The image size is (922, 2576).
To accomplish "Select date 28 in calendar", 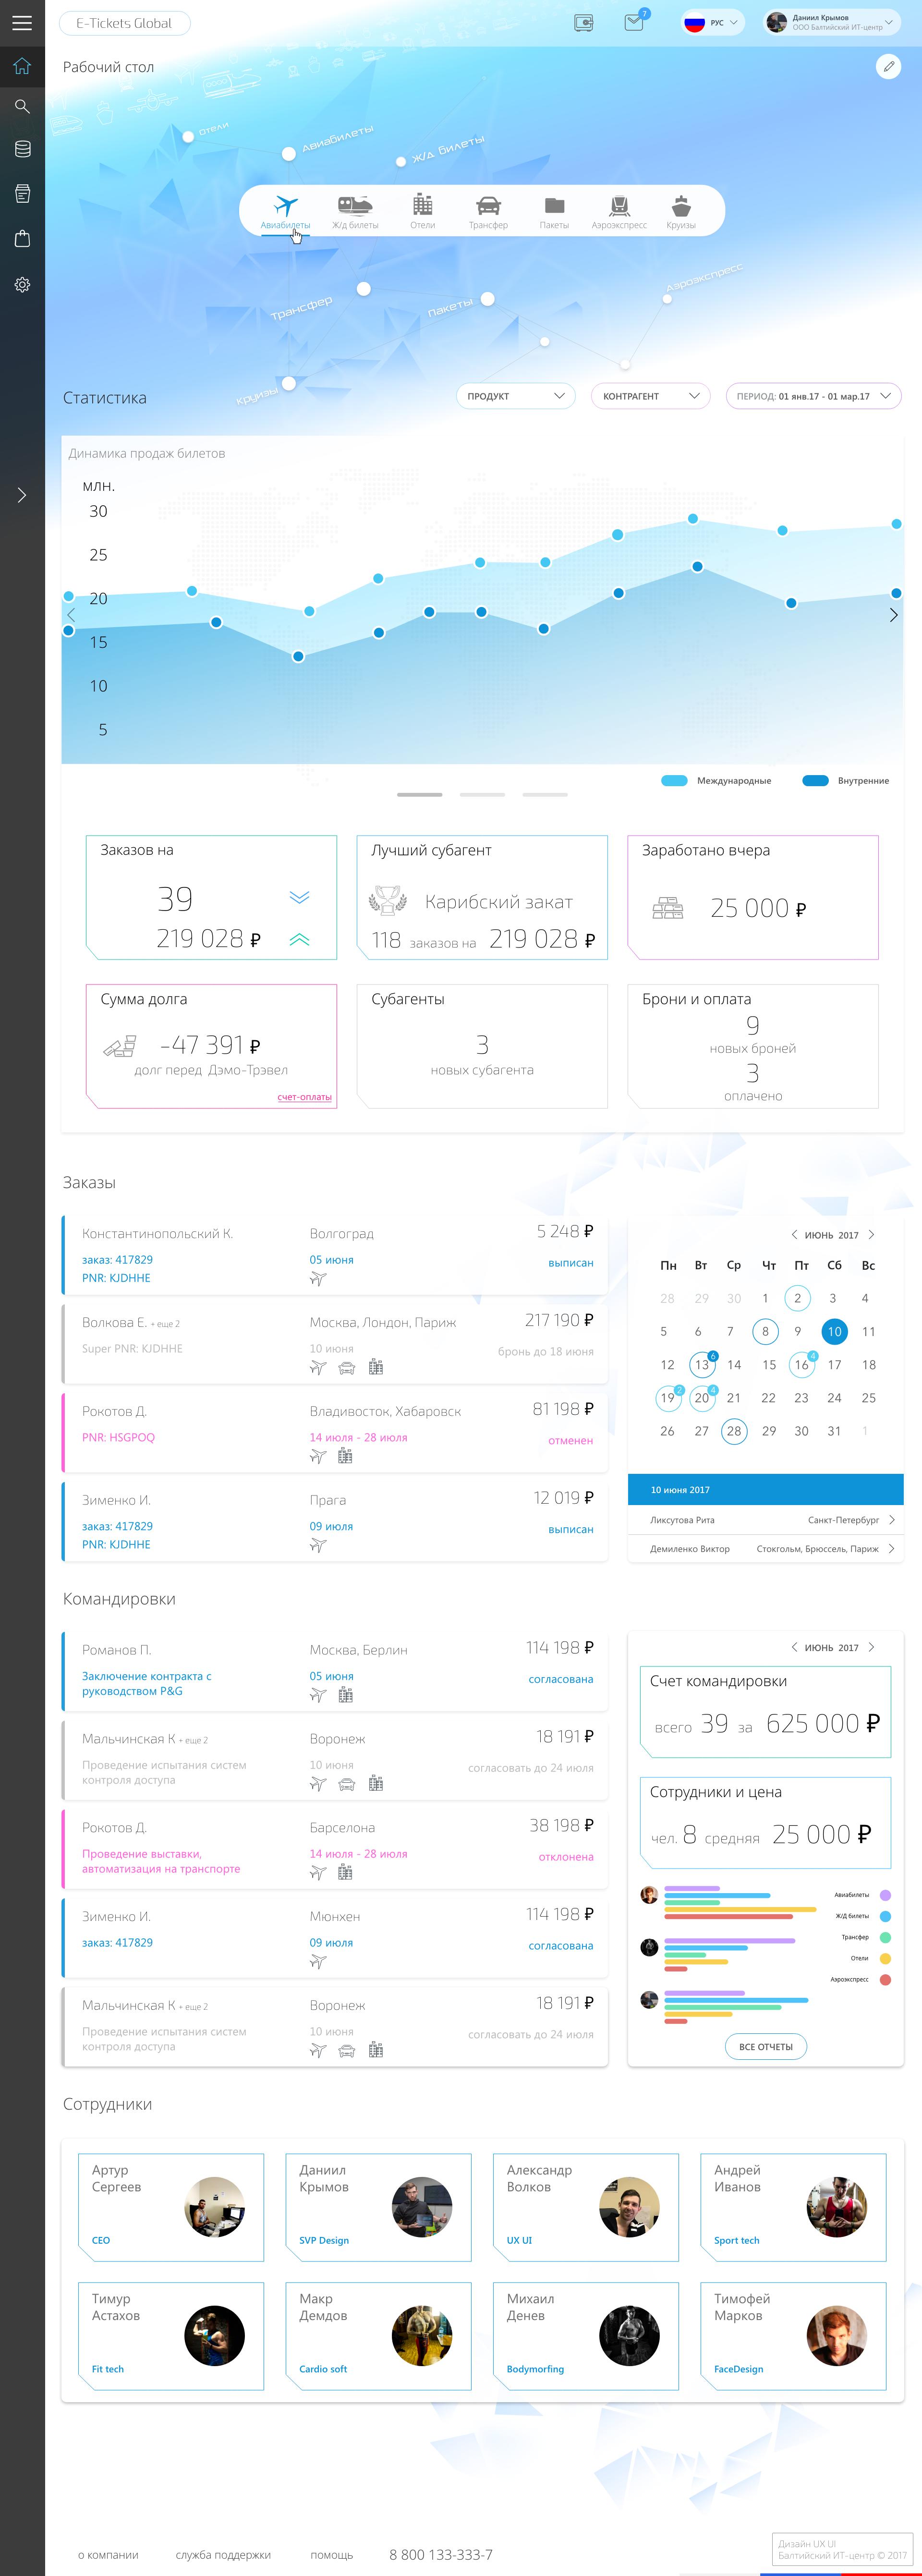I will click(734, 1431).
